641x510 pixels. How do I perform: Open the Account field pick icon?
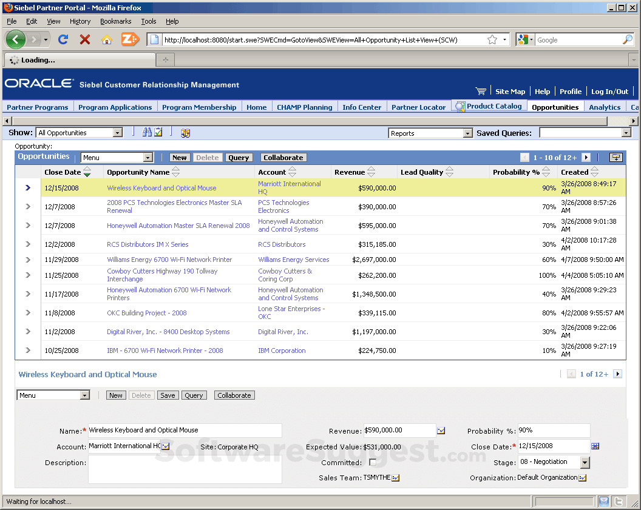tap(166, 446)
